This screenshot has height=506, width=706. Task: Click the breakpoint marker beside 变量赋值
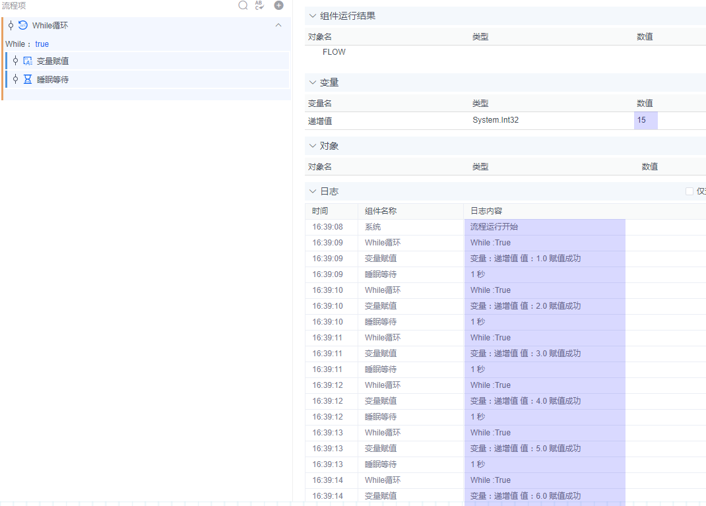tap(15, 60)
